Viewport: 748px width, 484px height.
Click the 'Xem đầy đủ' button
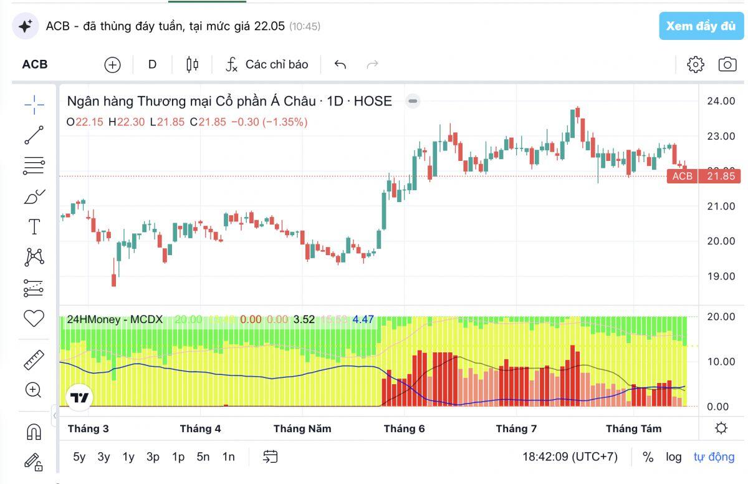pos(701,26)
